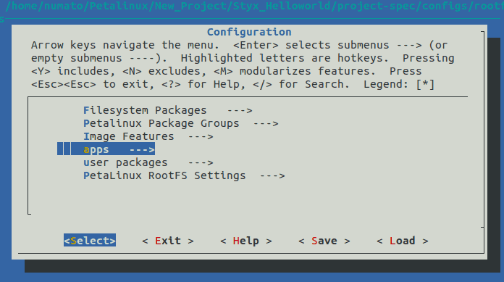Screen dimensions: 504x282
Task: Open the Image Features submenu
Action: (148, 136)
